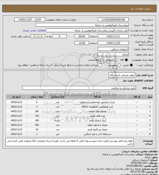
Task: Click the phone number 37241588-041
Action: tap(134, 166)
